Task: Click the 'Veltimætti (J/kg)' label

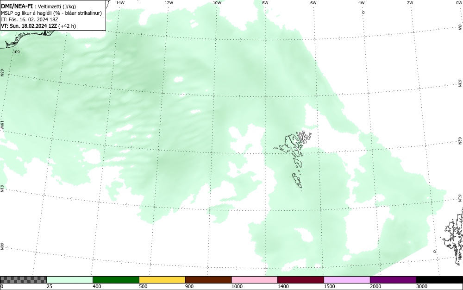Action: [56, 6]
